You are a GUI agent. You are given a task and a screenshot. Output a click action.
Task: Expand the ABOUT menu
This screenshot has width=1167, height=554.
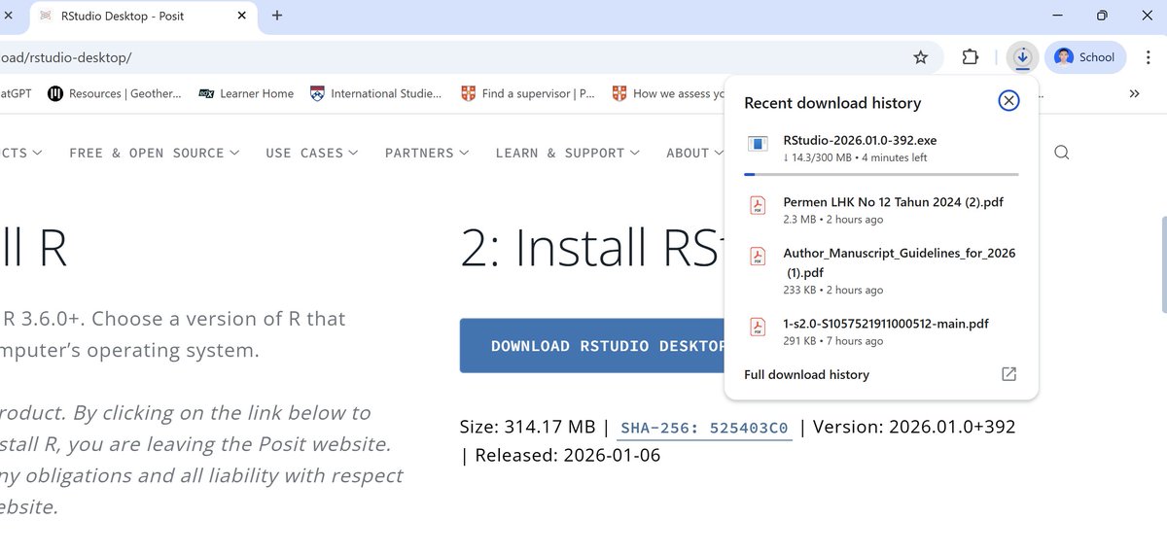click(x=694, y=153)
